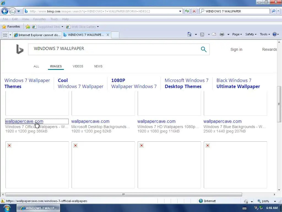Viewport: 282px width, 212px height.
Task: Open a new blank tab
Action: 115,35
